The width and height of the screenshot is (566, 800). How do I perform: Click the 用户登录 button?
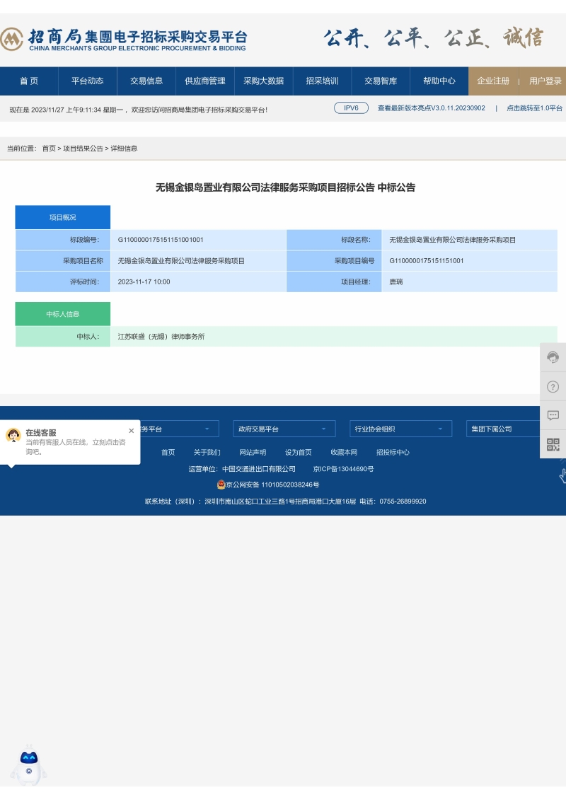[545, 81]
